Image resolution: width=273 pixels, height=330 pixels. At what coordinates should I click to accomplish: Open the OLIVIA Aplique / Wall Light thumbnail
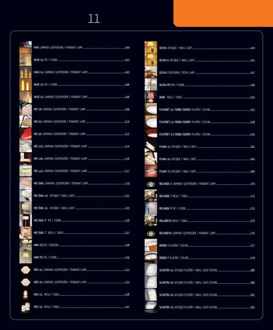[x=151, y=47]
